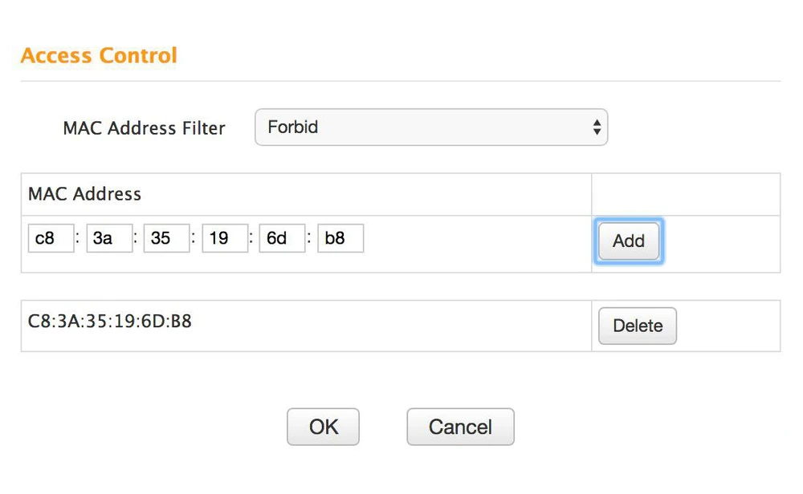The width and height of the screenshot is (803, 494).
Task: Click the last octet field containing b8
Action: point(340,239)
